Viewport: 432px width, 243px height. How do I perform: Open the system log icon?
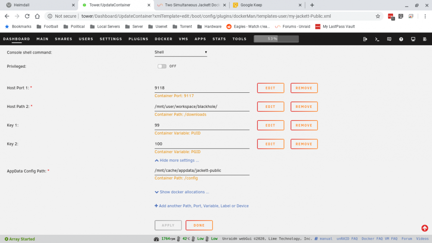point(425,39)
